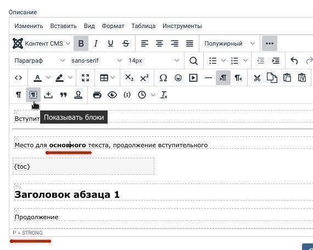Open the Вставить menu
The width and height of the screenshot is (313, 250).
[x=63, y=26]
